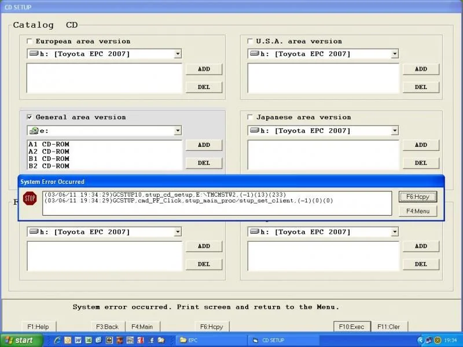Open the lower-right section's drive dropdown
This screenshot has width=463, height=347.
point(395,232)
